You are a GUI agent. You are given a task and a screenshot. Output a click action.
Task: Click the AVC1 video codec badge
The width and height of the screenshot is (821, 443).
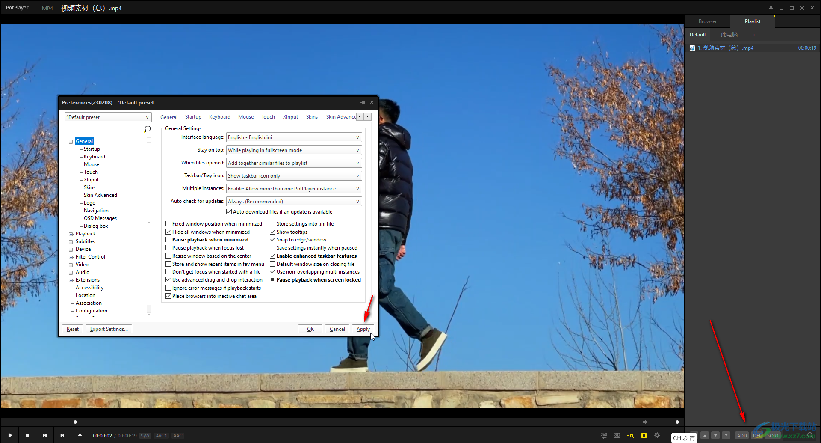pyautogui.click(x=162, y=436)
